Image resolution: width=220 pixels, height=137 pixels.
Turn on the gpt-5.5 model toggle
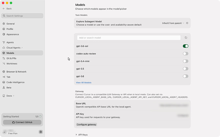(186, 69)
